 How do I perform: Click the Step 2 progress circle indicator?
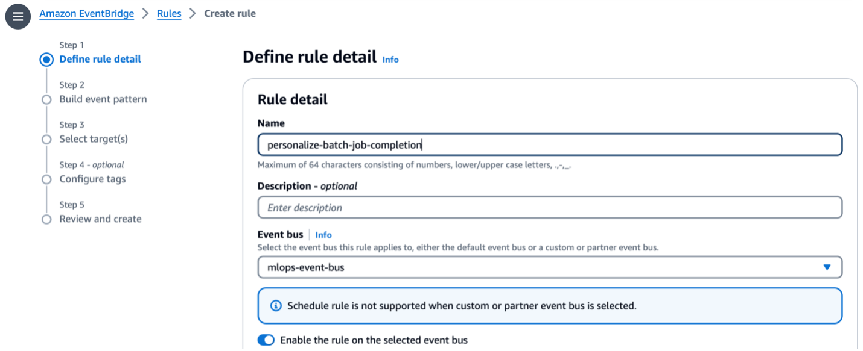click(x=46, y=99)
